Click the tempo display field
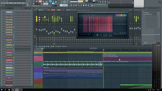 click(x=46, y=4)
